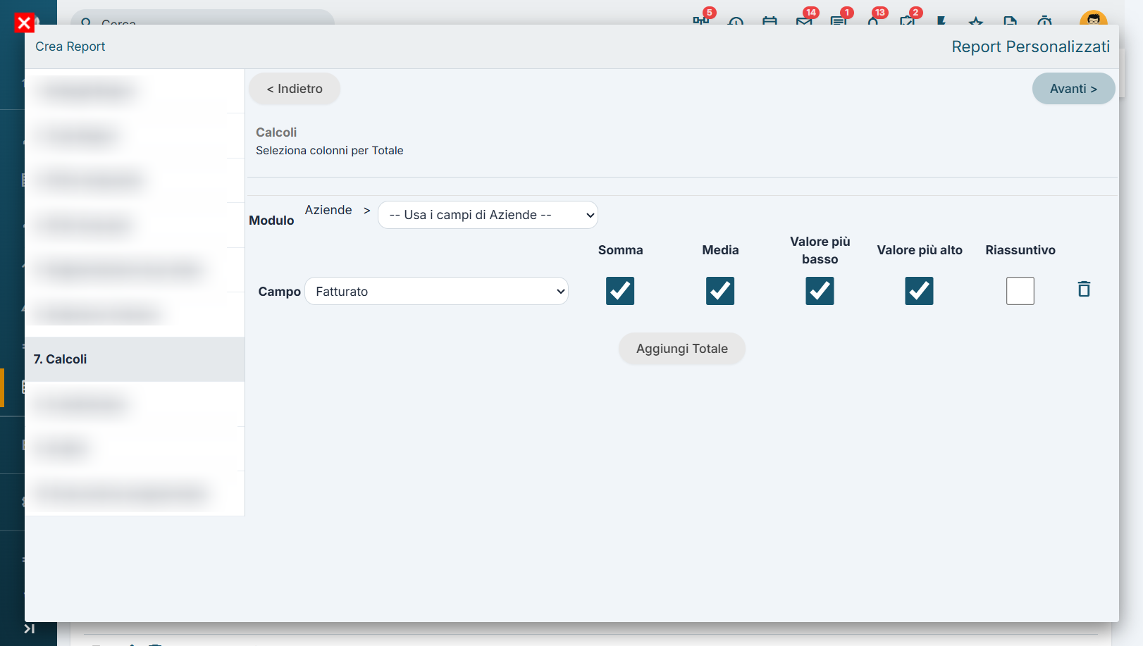This screenshot has width=1143, height=646.
Task: Click the 'Valore più alto' column header
Action: (920, 250)
